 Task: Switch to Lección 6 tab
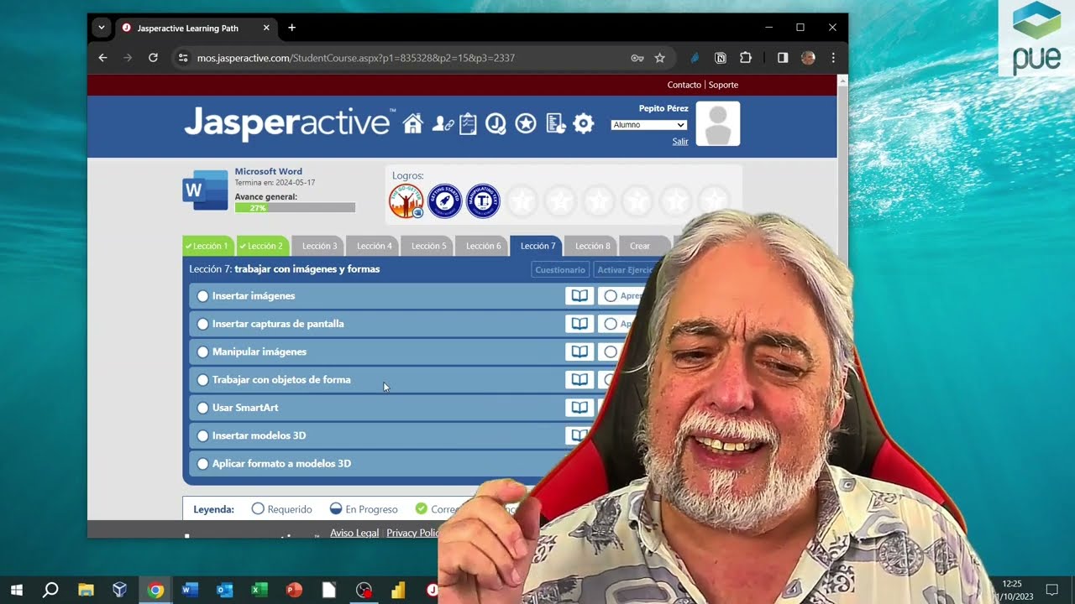pos(483,246)
